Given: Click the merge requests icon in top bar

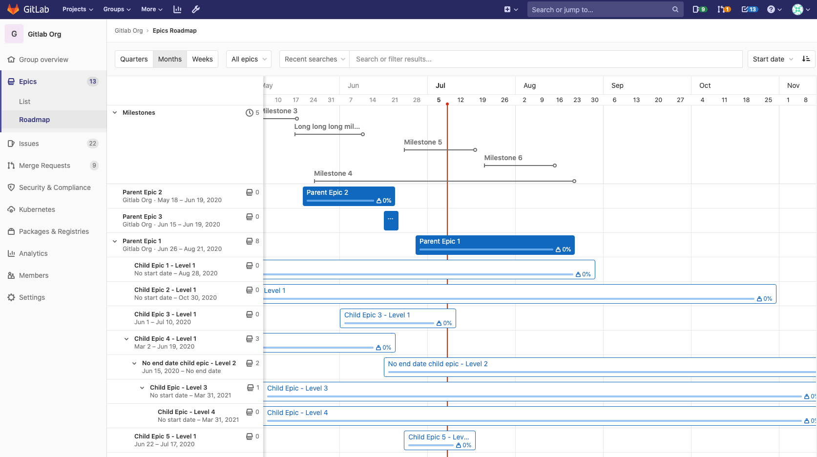Looking at the screenshot, I should coord(722,9).
